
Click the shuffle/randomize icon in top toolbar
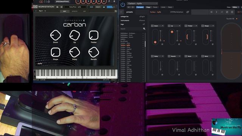point(211,12)
